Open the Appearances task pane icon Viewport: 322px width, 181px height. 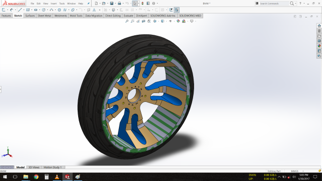coord(319,46)
